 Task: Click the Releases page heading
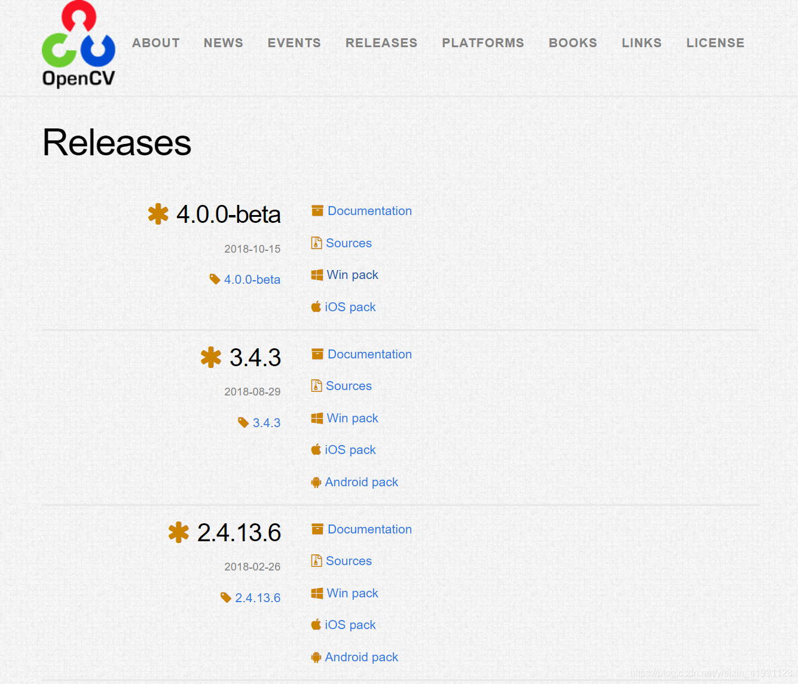(117, 143)
